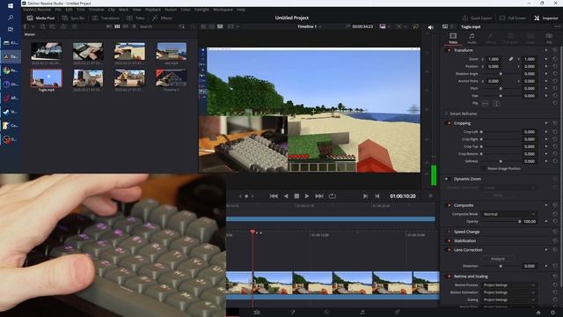Jump to first frame with skip-back icon
The image size is (563, 317).
[x=274, y=195]
